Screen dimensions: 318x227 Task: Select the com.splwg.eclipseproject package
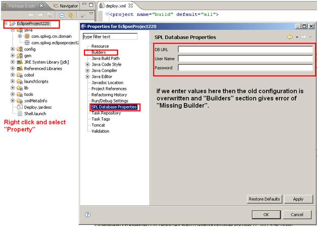click(55, 43)
